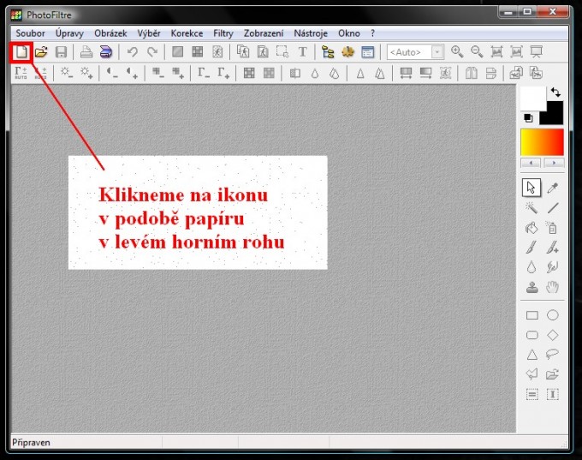
Task: Click the Auto zoom value field
Action: click(409, 52)
